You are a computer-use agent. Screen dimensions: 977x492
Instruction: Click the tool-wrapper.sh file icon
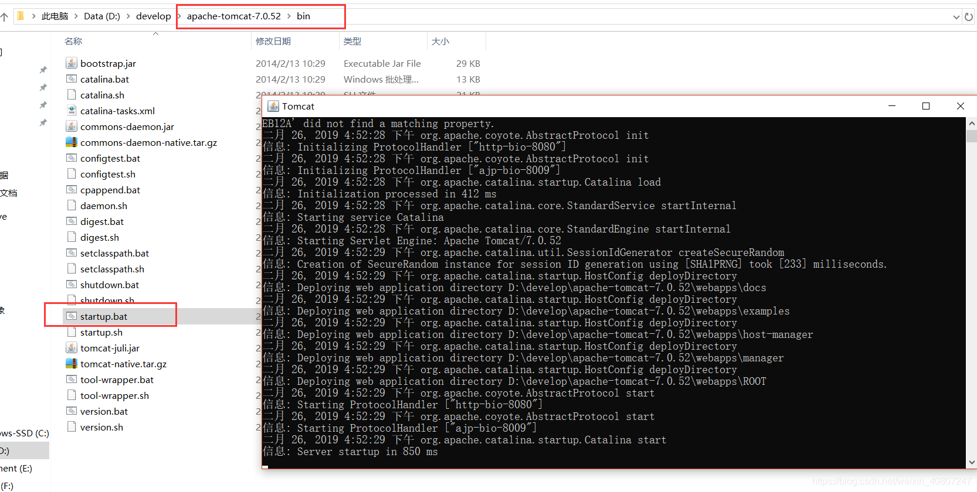pyautogui.click(x=72, y=395)
